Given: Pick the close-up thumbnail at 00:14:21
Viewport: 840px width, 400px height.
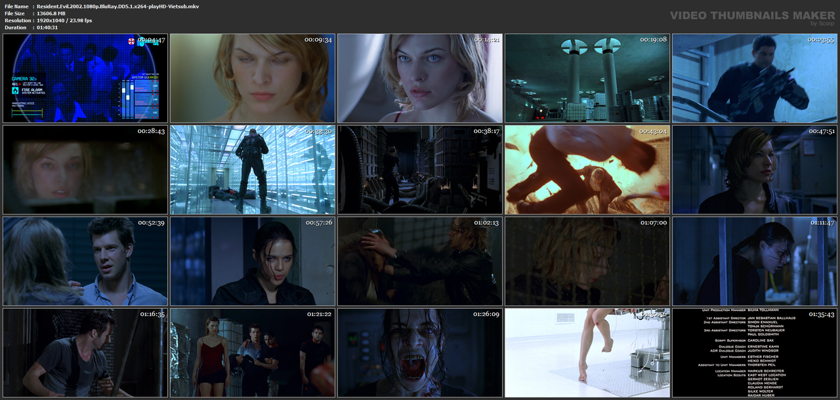Looking at the screenshot, I should click(420, 78).
